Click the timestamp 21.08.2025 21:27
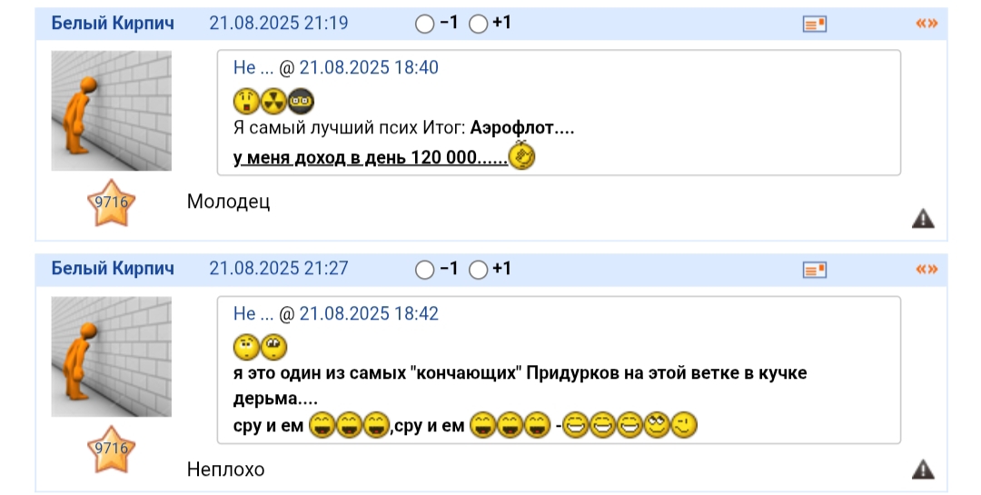This screenshot has width=981, height=495. (x=279, y=269)
